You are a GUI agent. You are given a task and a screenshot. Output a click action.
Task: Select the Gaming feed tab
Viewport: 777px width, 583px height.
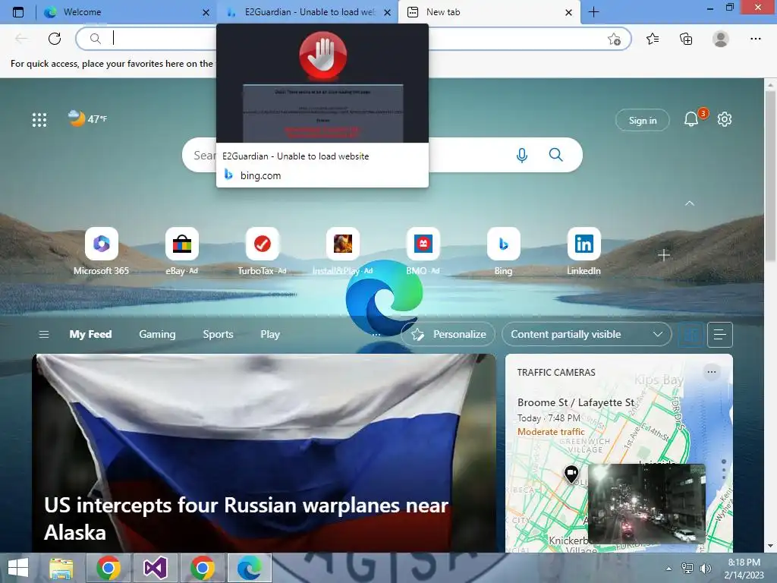click(157, 334)
